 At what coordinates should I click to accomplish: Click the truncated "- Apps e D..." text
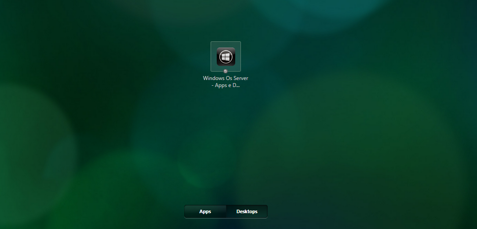click(x=226, y=85)
